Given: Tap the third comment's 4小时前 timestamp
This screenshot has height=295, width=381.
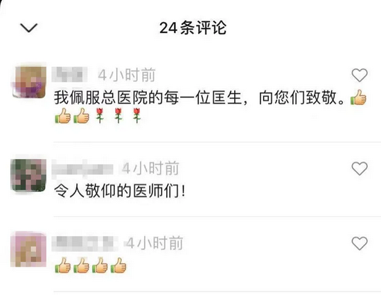Looking at the screenshot, I should 154,243.
